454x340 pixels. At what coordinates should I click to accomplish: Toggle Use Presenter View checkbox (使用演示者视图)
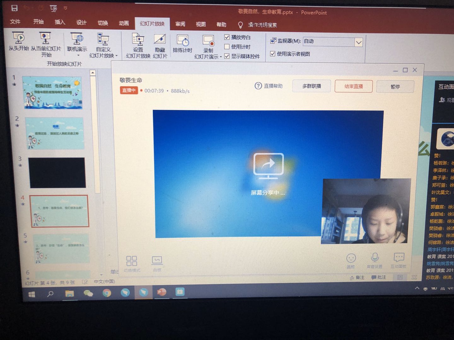coord(273,54)
